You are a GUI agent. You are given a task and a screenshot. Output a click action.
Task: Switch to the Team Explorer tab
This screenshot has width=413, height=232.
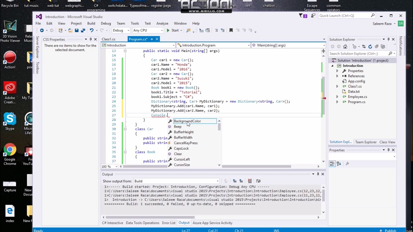tap(366, 142)
